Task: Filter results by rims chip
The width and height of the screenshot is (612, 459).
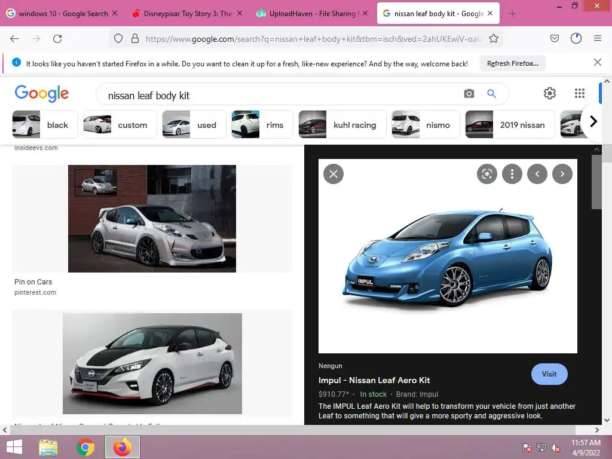Action: 262,125
